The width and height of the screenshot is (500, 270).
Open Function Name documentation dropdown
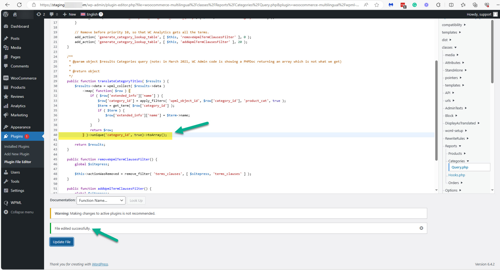click(x=101, y=200)
